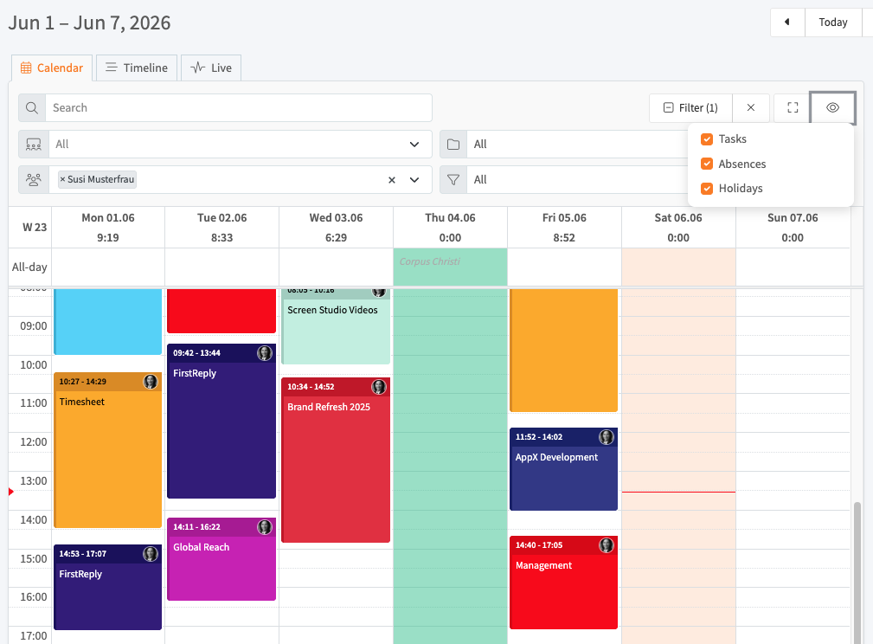
Task: Click the Today button
Action: (833, 23)
